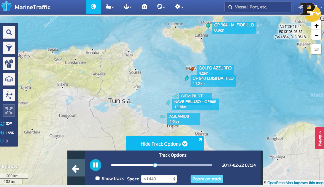Enable the Show track checkbox

pos(97,179)
